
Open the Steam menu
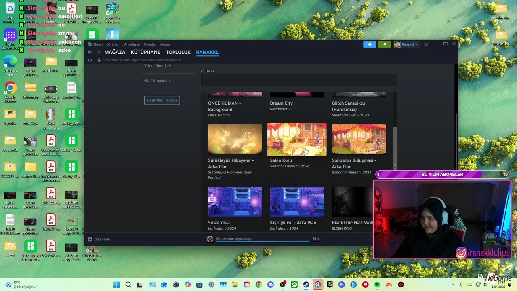98,44
